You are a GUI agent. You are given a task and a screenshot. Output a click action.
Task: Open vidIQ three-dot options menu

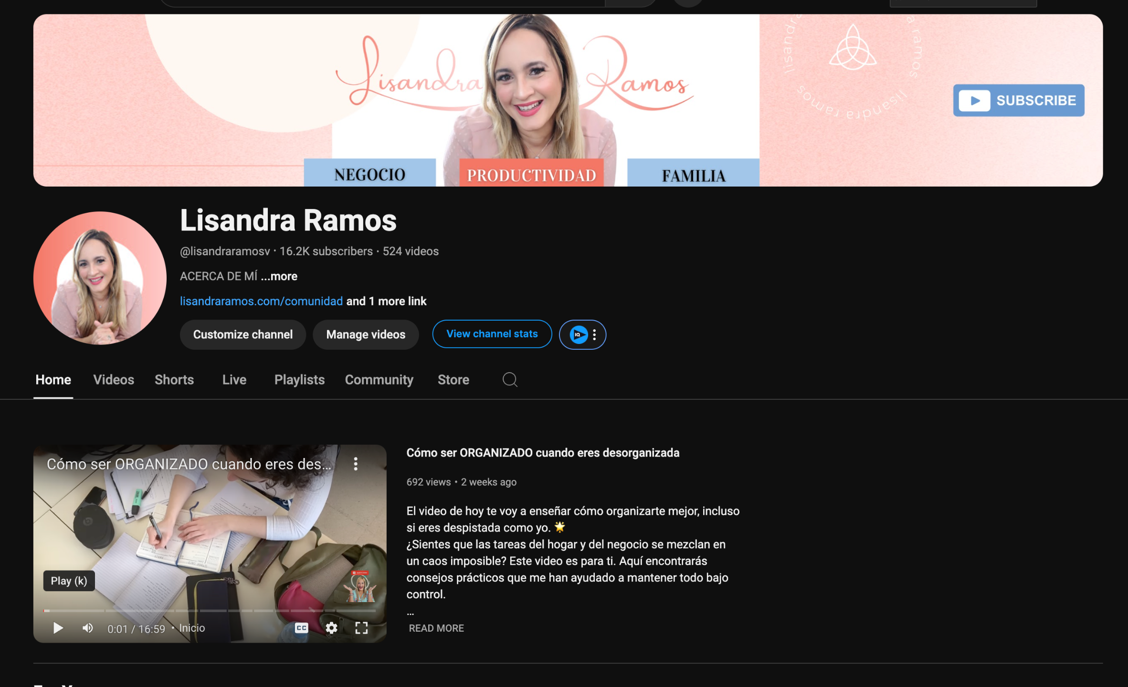click(594, 334)
